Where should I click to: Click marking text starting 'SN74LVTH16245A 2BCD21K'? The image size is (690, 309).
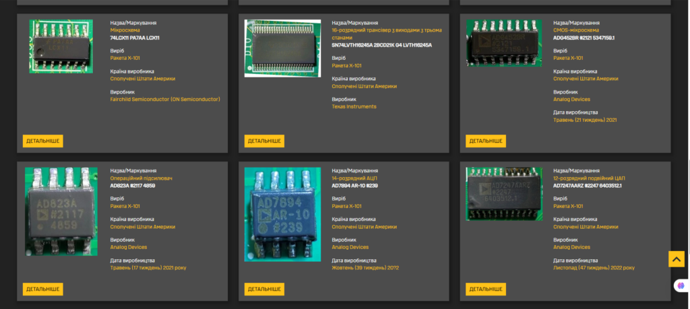pos(382,45)
